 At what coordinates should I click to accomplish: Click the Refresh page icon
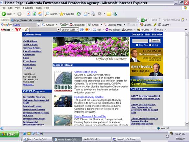pos(35,14)
